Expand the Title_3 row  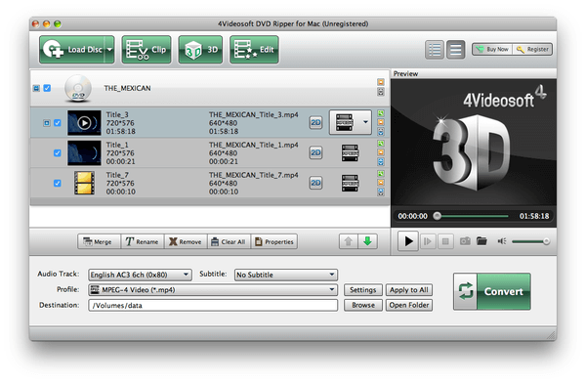46,123
